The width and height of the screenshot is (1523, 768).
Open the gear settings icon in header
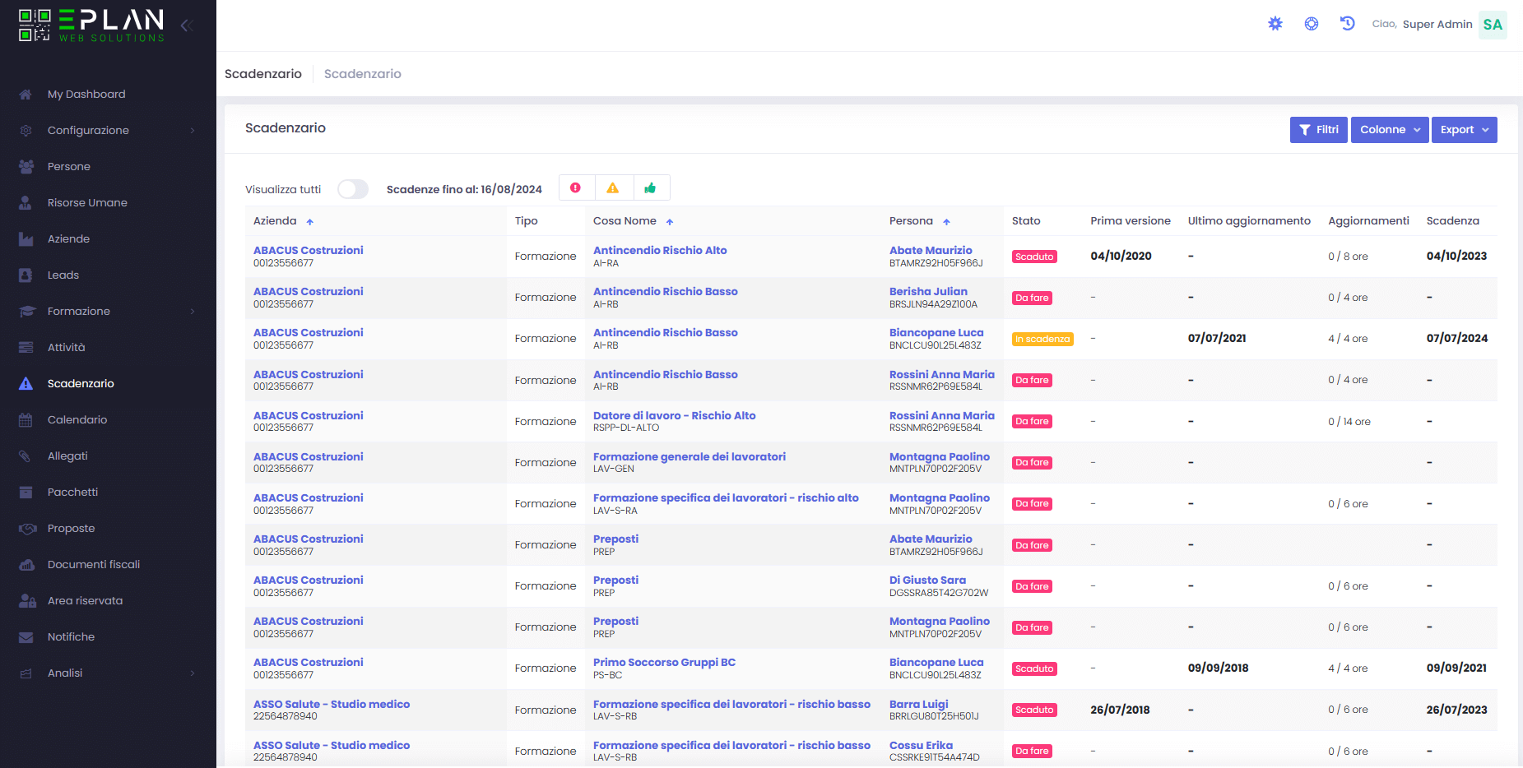click(x=1275, y=24)
